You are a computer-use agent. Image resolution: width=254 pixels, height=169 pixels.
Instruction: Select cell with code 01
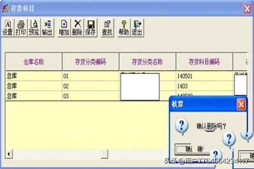tap(91, 76)
